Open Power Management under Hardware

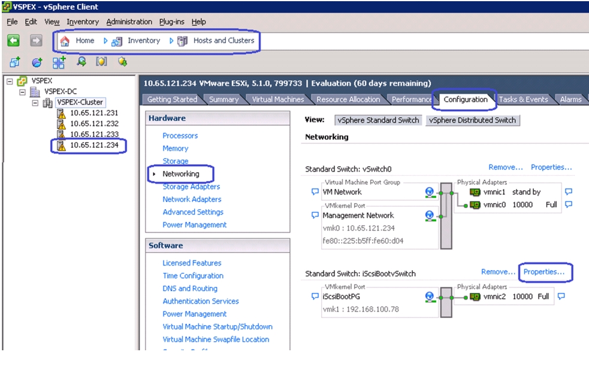click(195, 225)
